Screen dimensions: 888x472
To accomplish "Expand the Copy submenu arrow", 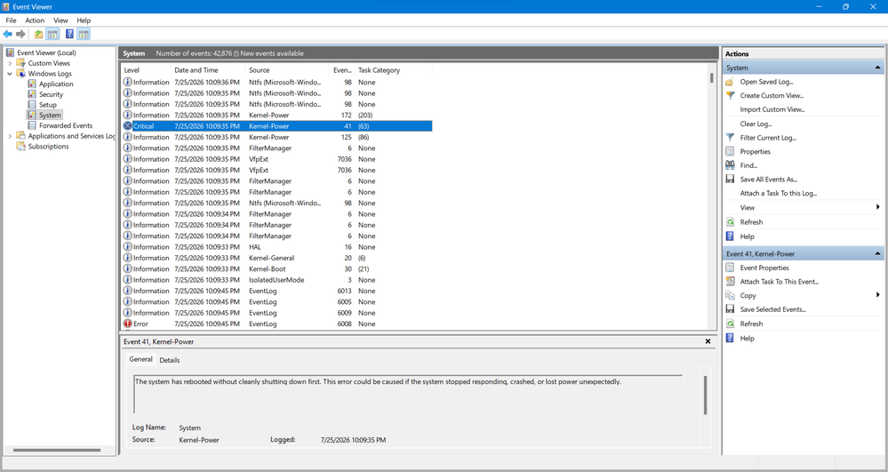I will 878,294.
